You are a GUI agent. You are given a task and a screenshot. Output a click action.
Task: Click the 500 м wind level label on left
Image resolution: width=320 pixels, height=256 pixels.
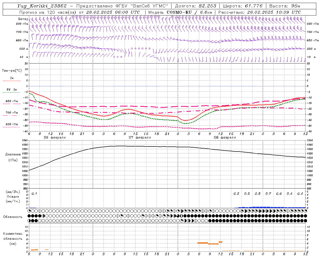(24, 49)
